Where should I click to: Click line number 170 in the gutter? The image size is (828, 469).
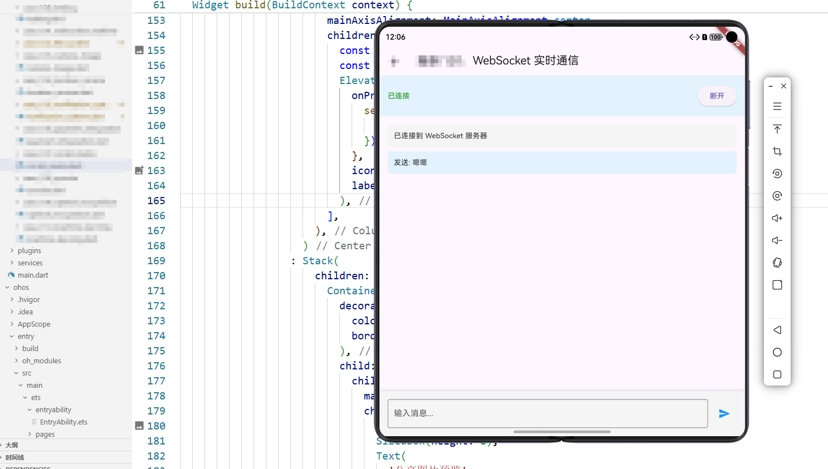click(x=156, y=275)
